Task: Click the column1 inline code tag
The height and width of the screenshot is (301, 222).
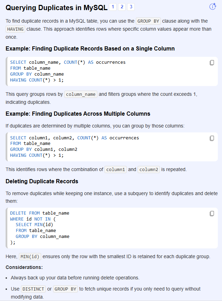Action: (x=115, y=170)
